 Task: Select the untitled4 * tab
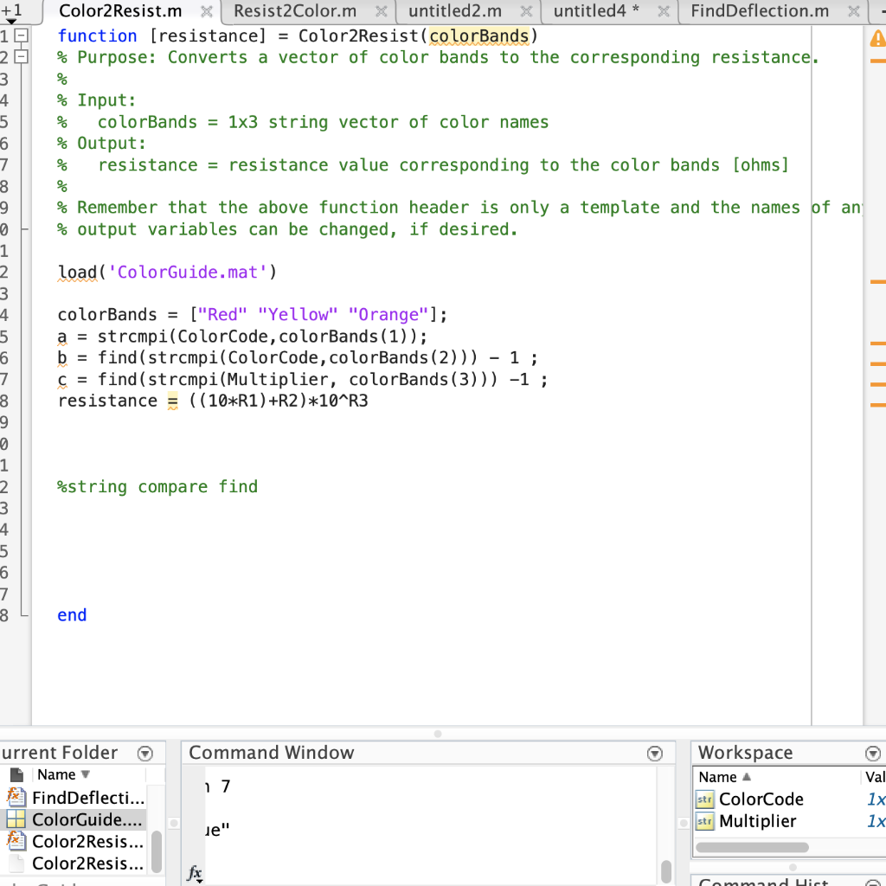click(x=596, y=10)
